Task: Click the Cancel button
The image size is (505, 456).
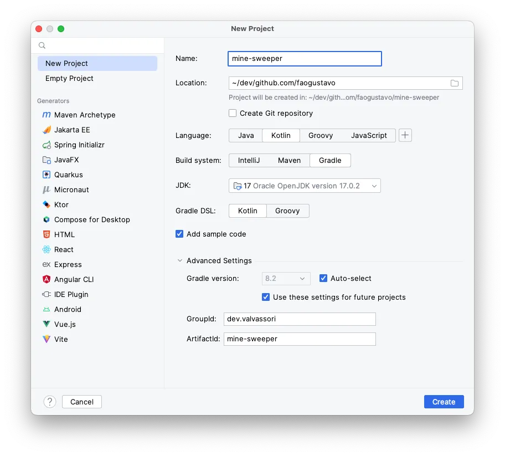Action: pos(82,402)
